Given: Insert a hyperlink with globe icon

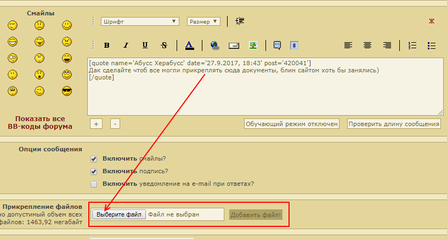Looking at the screenshot, I should click(x=214, y=45).
